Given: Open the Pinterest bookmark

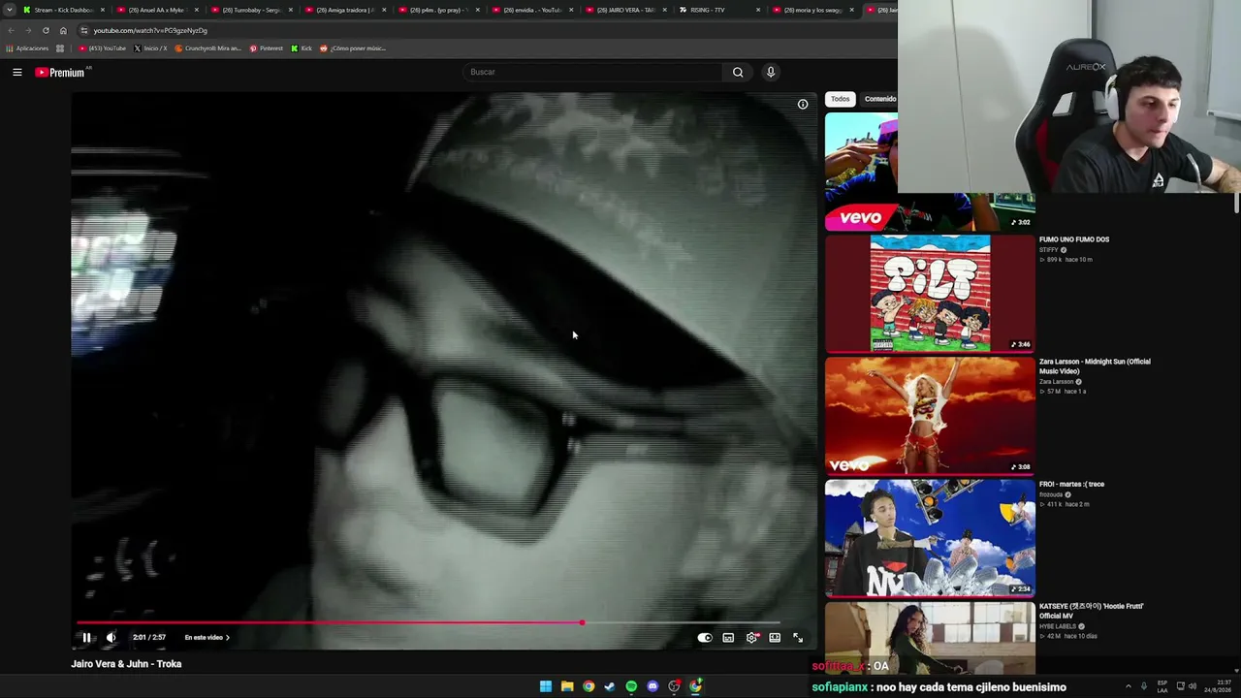Looking at the screenshot, I should pos(267,48).
